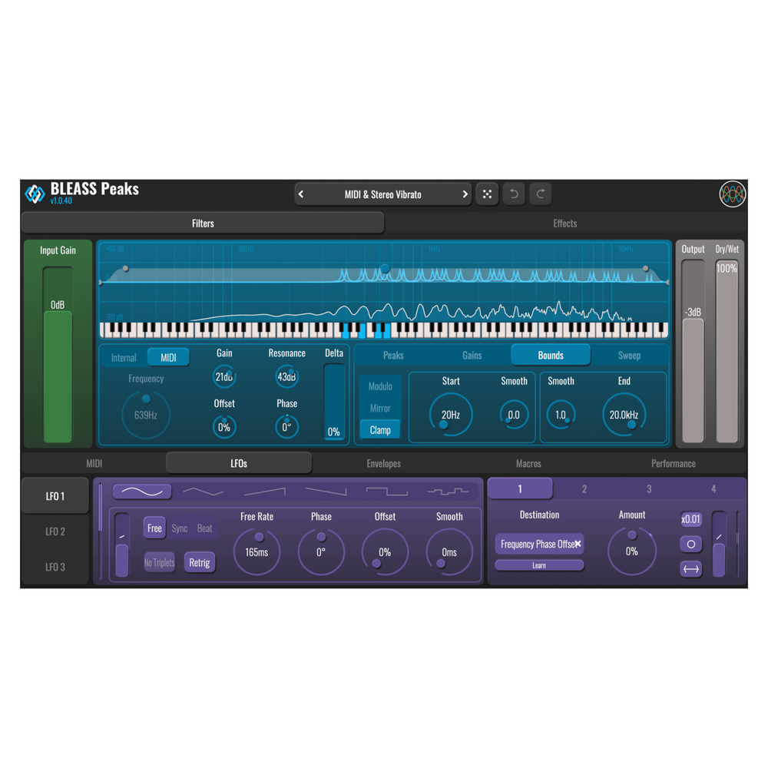Image resolution: width=768 pixels, height=768 pixels.
Task: Remove the Frequency Phase Offset destination with X
Action: click(x=578, y=544)
